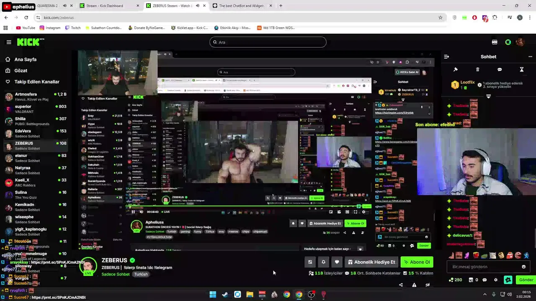
Task: Click the 250 channel points indicator
Action: click(x=455, y=280)
